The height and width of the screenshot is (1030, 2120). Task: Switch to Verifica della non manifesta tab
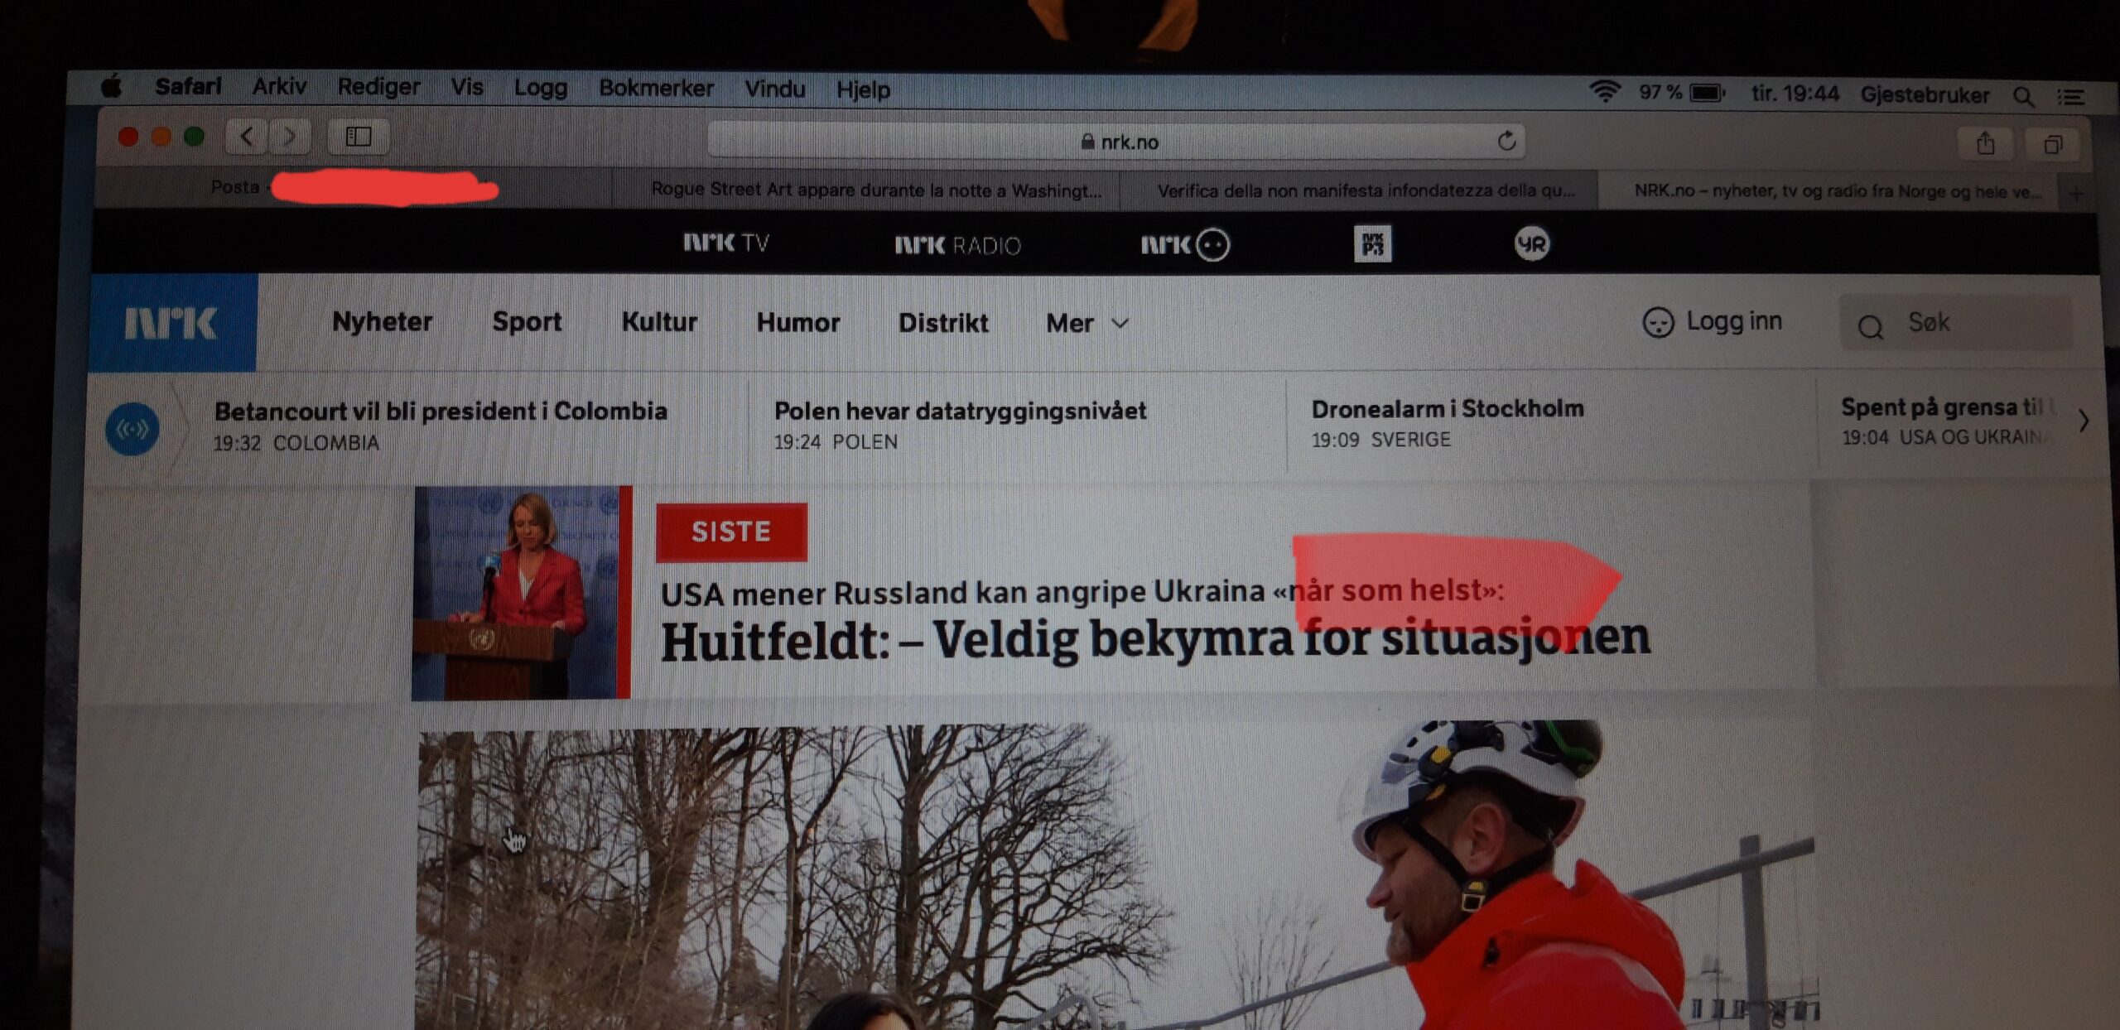[x=1358, y=190]
